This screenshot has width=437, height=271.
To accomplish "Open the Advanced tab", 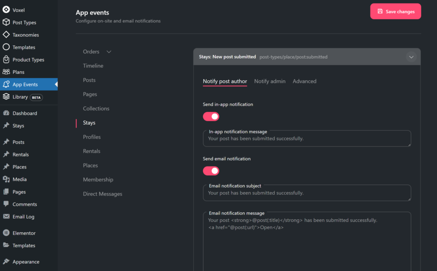I will tap(304, 81).
